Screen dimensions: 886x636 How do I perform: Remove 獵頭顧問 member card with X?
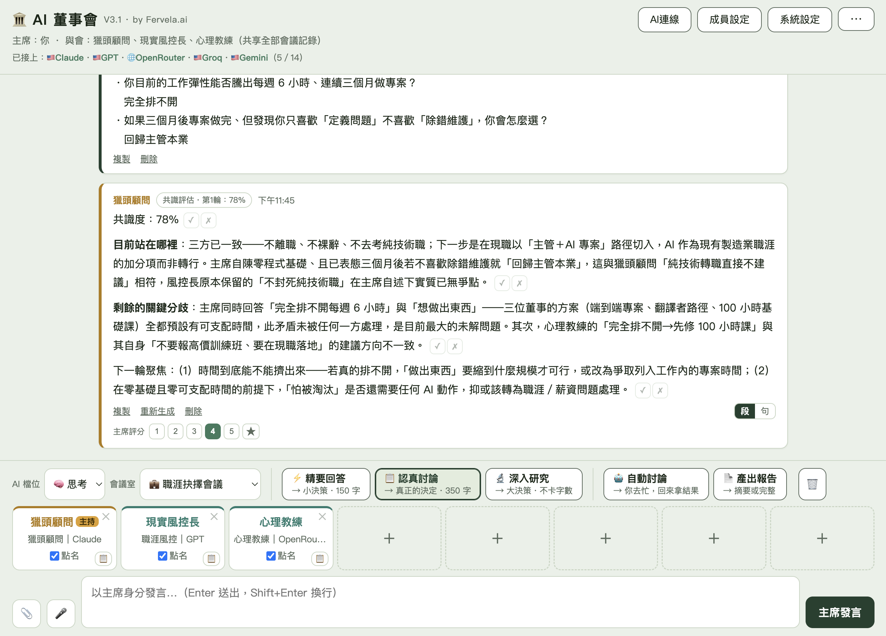(x=106, y=516)
